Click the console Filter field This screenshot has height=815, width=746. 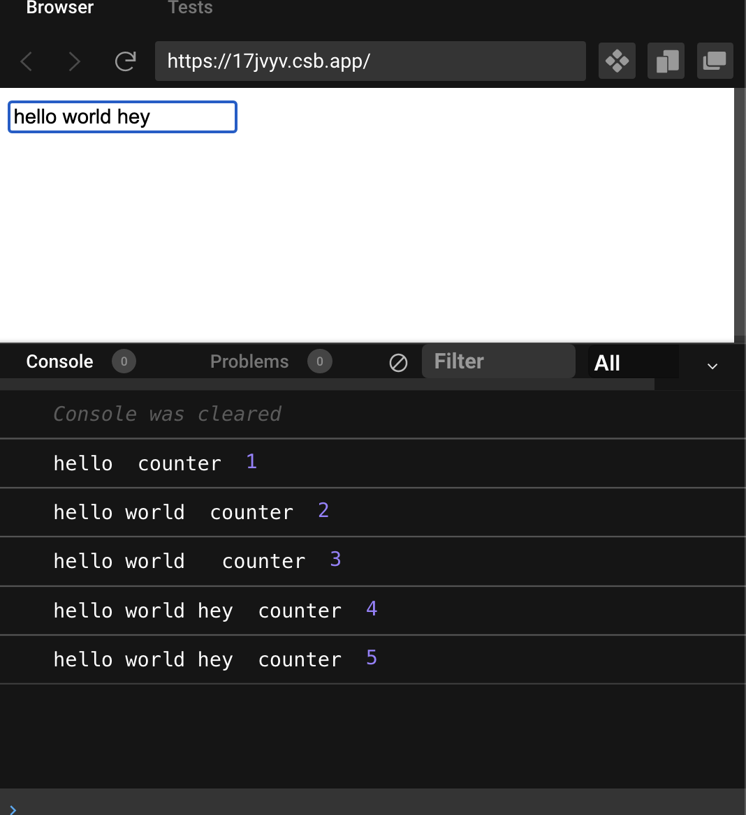point(498,361)
